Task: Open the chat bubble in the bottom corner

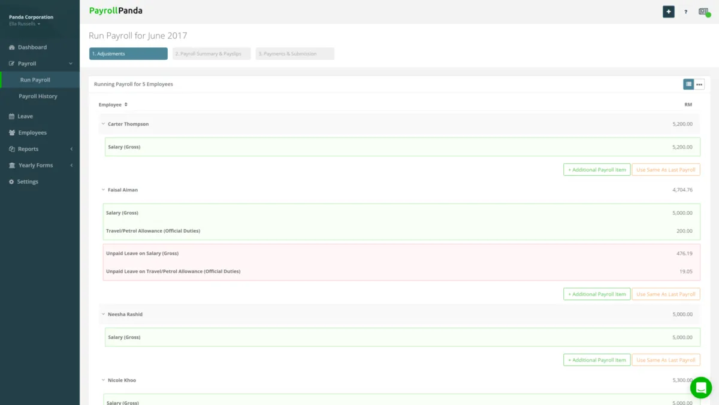Action: pos(701,388)
